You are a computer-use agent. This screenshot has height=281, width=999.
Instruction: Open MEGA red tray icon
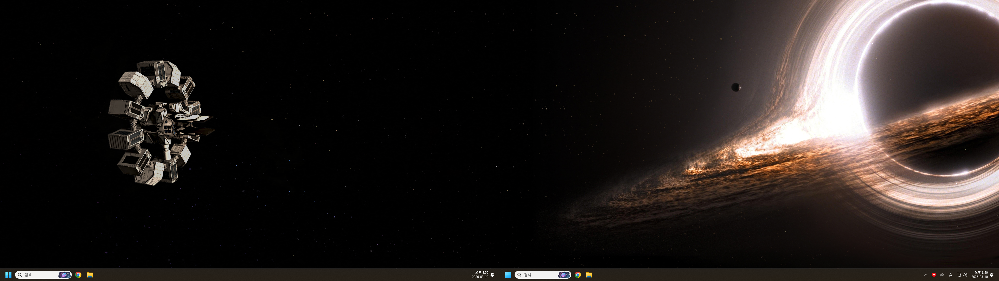coord(934,275)
